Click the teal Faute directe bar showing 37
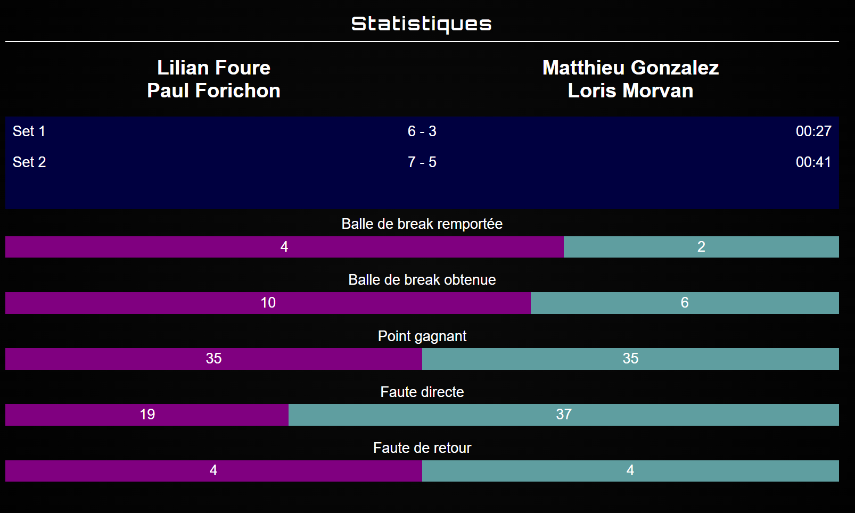 [563, 415]
